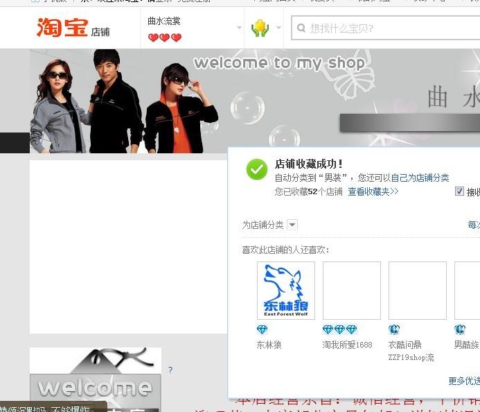The height and width of the screenshot is (412, 480).
Task: Click the 喜欢此店铺的人还喜欢 label
Action: pos(285,250)
